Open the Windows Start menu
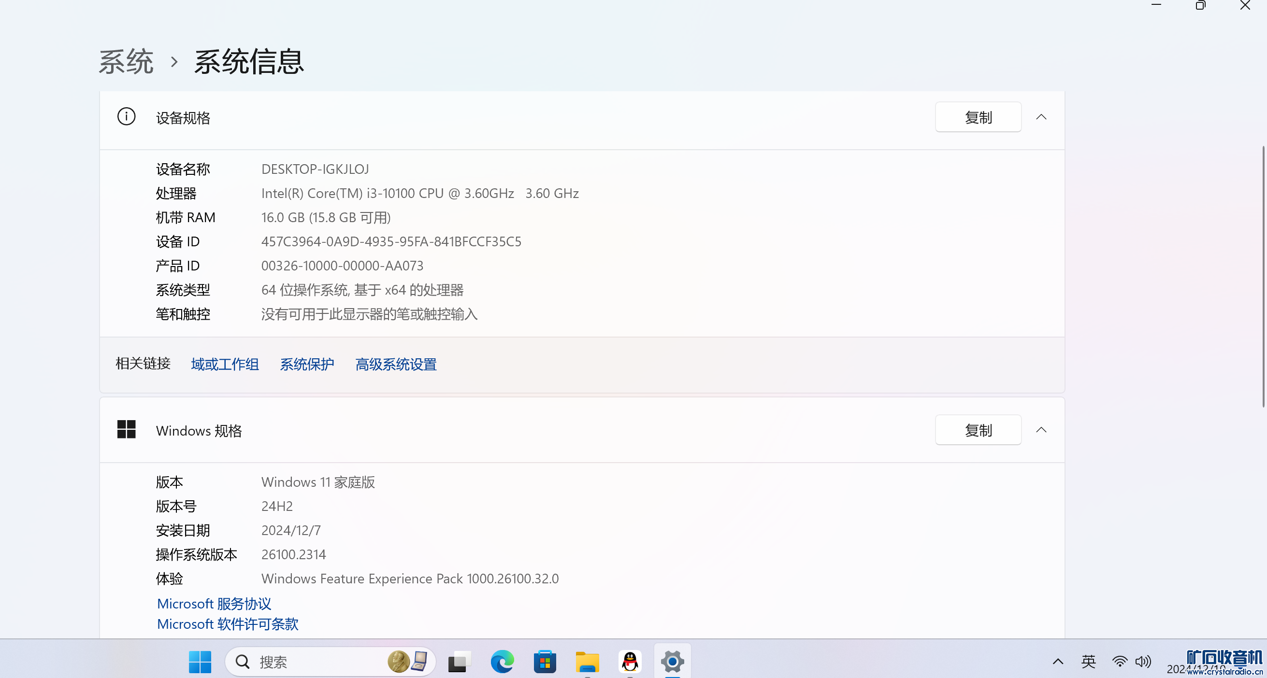This screenshot has height=678, width=1267. (x=200, y=662)
